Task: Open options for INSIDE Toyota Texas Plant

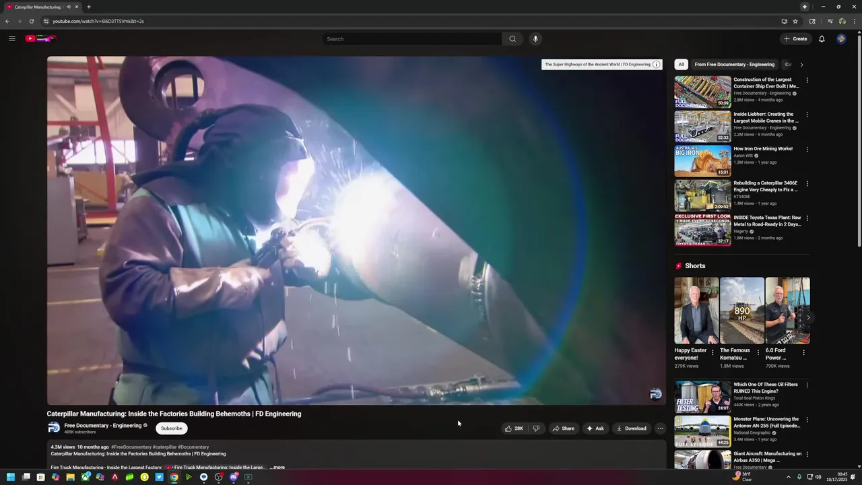Action: click(x=807, y=218)
